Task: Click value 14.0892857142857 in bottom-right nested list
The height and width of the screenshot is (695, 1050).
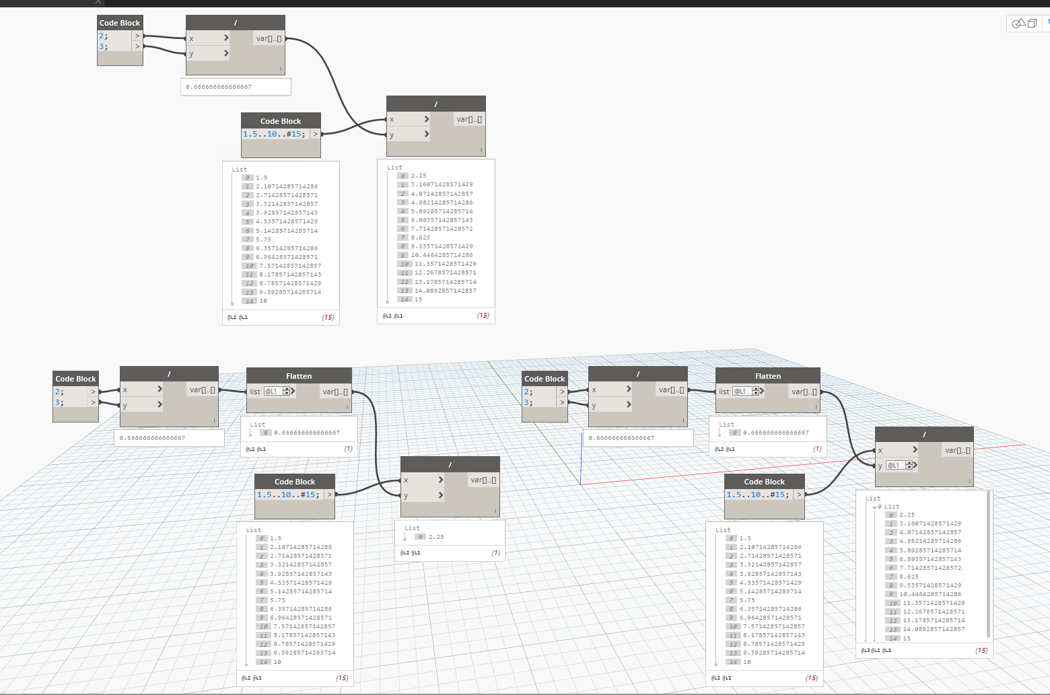Action: [934, 629]
